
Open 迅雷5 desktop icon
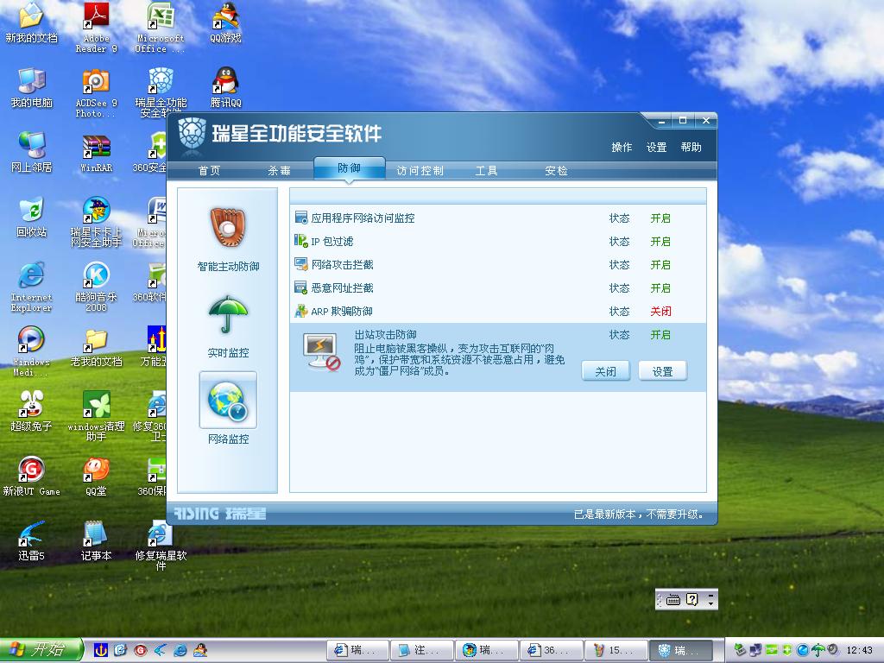32,534
